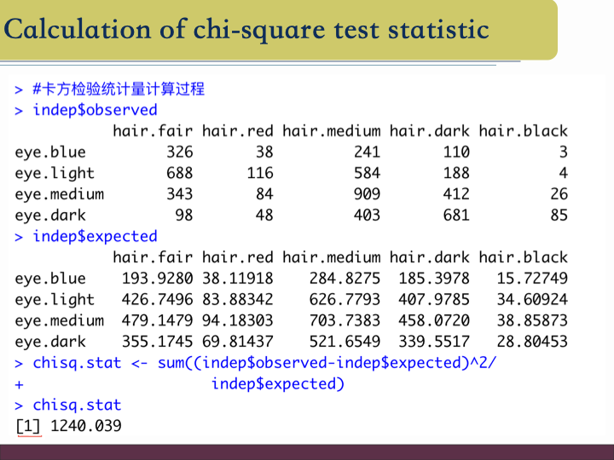Screen dimensions: 614x460
Task: Select the eye.medium row label in the expected table
Action: [x=59, y=320]
